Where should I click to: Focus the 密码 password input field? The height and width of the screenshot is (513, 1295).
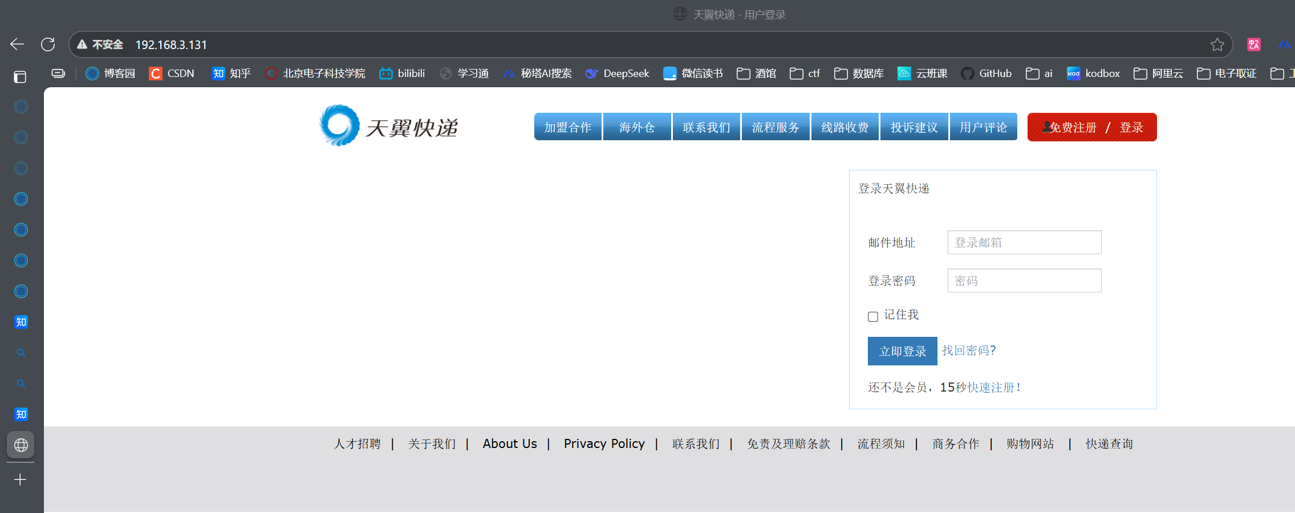[1025, 280]
